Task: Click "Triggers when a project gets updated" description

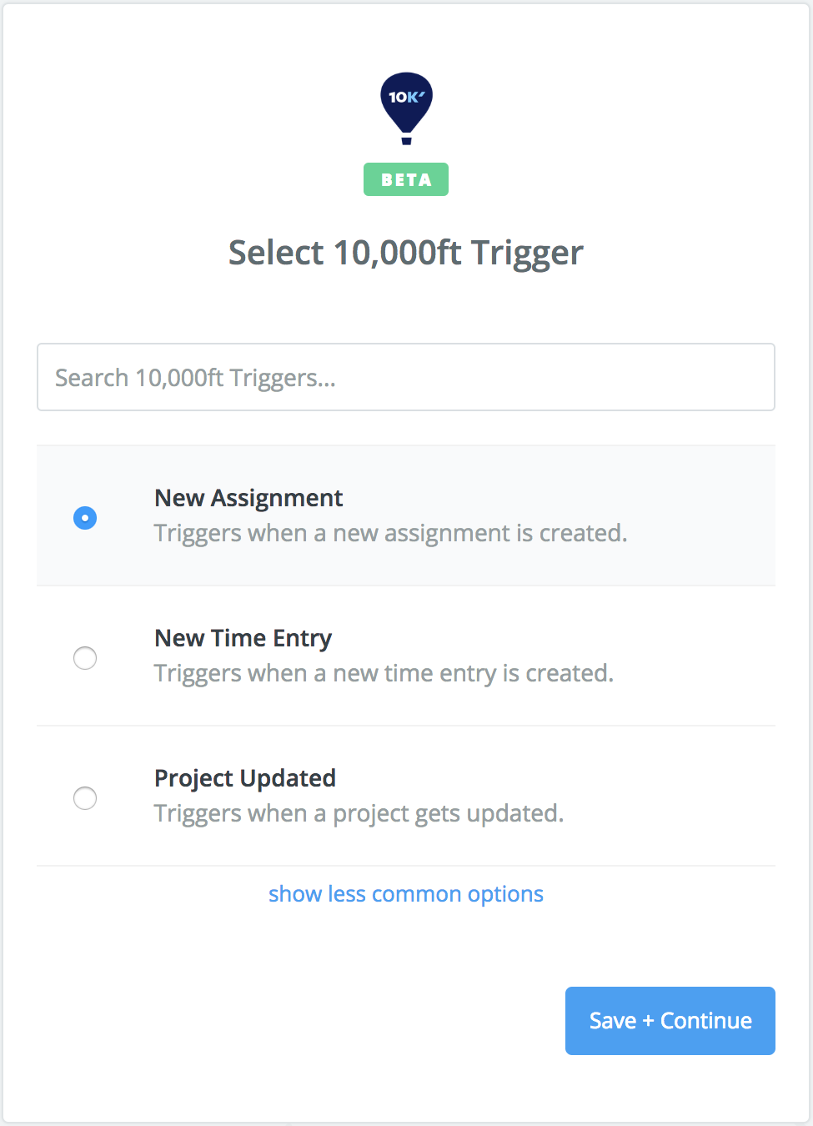Action: 359,813
